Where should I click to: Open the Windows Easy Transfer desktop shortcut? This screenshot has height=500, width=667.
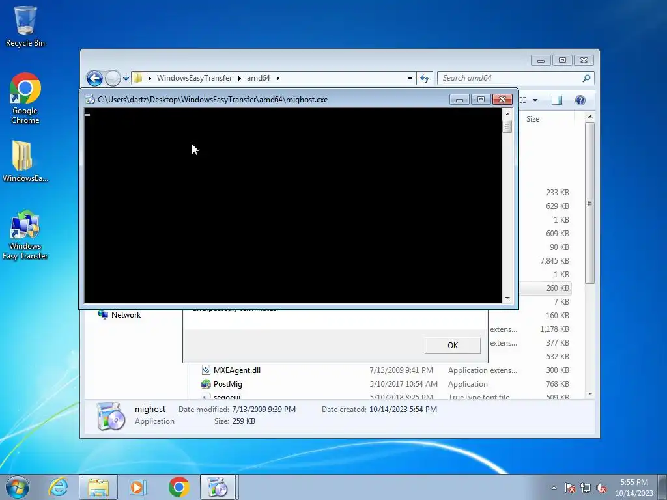point(25,235)
